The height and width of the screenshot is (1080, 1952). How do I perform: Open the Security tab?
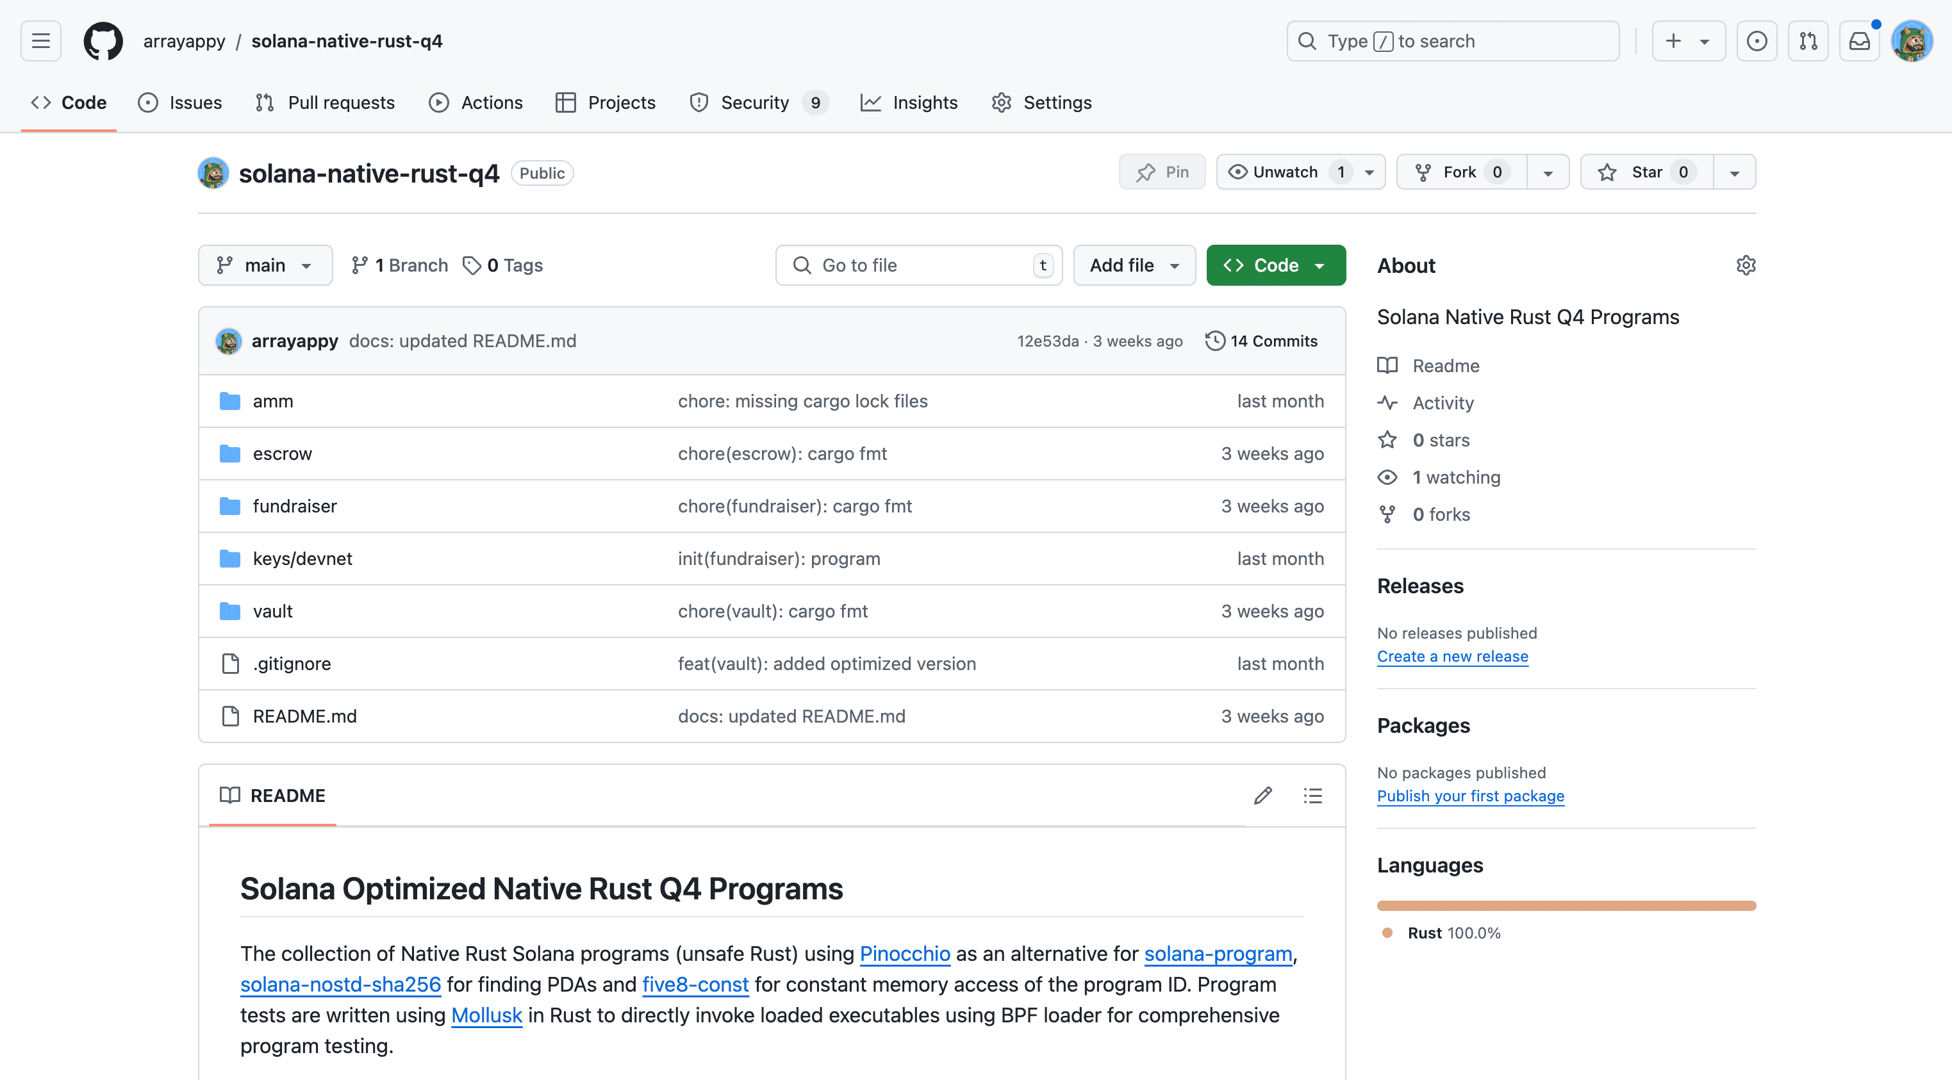(x=759, y=102)
